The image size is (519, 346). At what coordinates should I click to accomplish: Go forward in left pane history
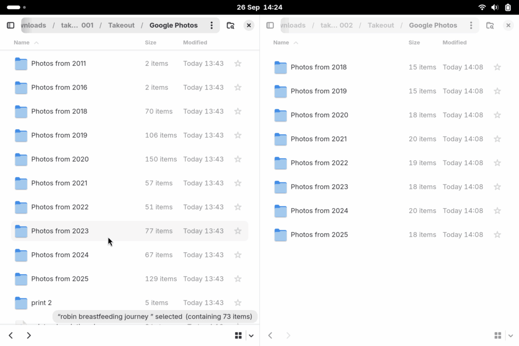[29, 335]
